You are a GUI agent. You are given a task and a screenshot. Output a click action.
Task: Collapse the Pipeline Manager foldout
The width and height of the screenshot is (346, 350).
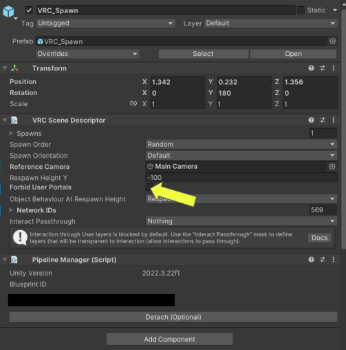pyautogui.click(x=5, y=260)
